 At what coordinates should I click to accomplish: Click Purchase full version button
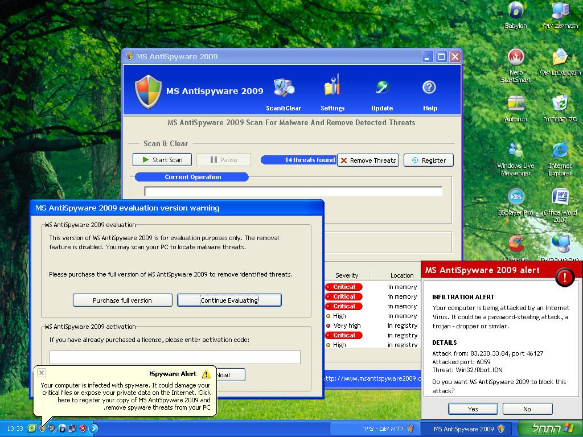[122, 300]
